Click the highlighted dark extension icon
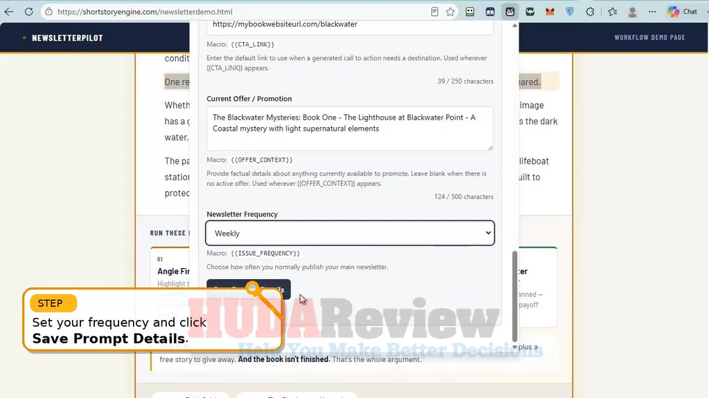 coord(510,12)
